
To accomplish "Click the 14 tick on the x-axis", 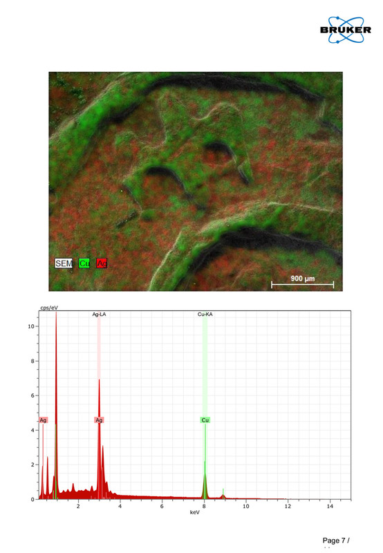I will click(330, 506).
